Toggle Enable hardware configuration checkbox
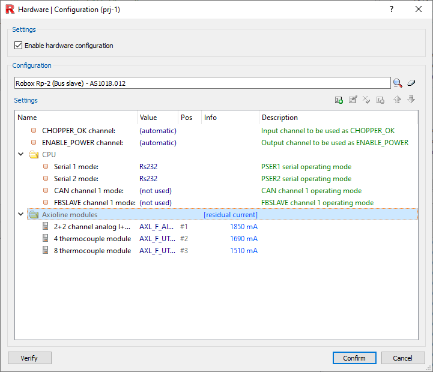Viewport: 433px width, 372px height. tap(18, 45)
